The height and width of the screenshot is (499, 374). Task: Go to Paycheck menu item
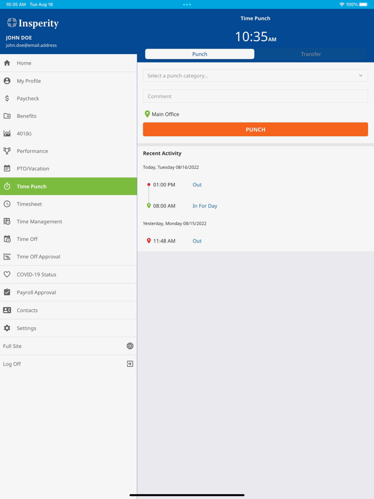coord(68,98)
